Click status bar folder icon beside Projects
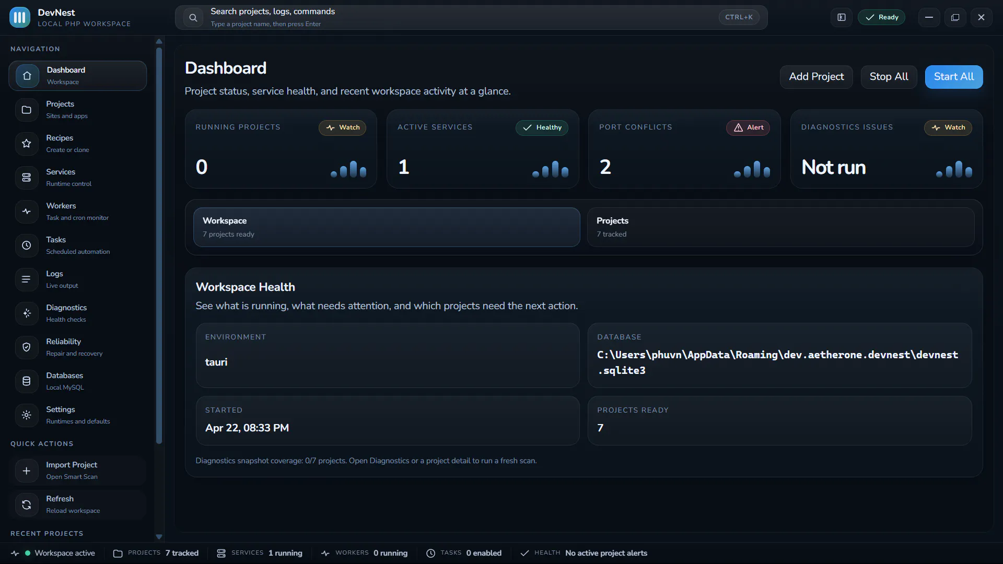Screen dimensions: 1003x564 point(118,553)
